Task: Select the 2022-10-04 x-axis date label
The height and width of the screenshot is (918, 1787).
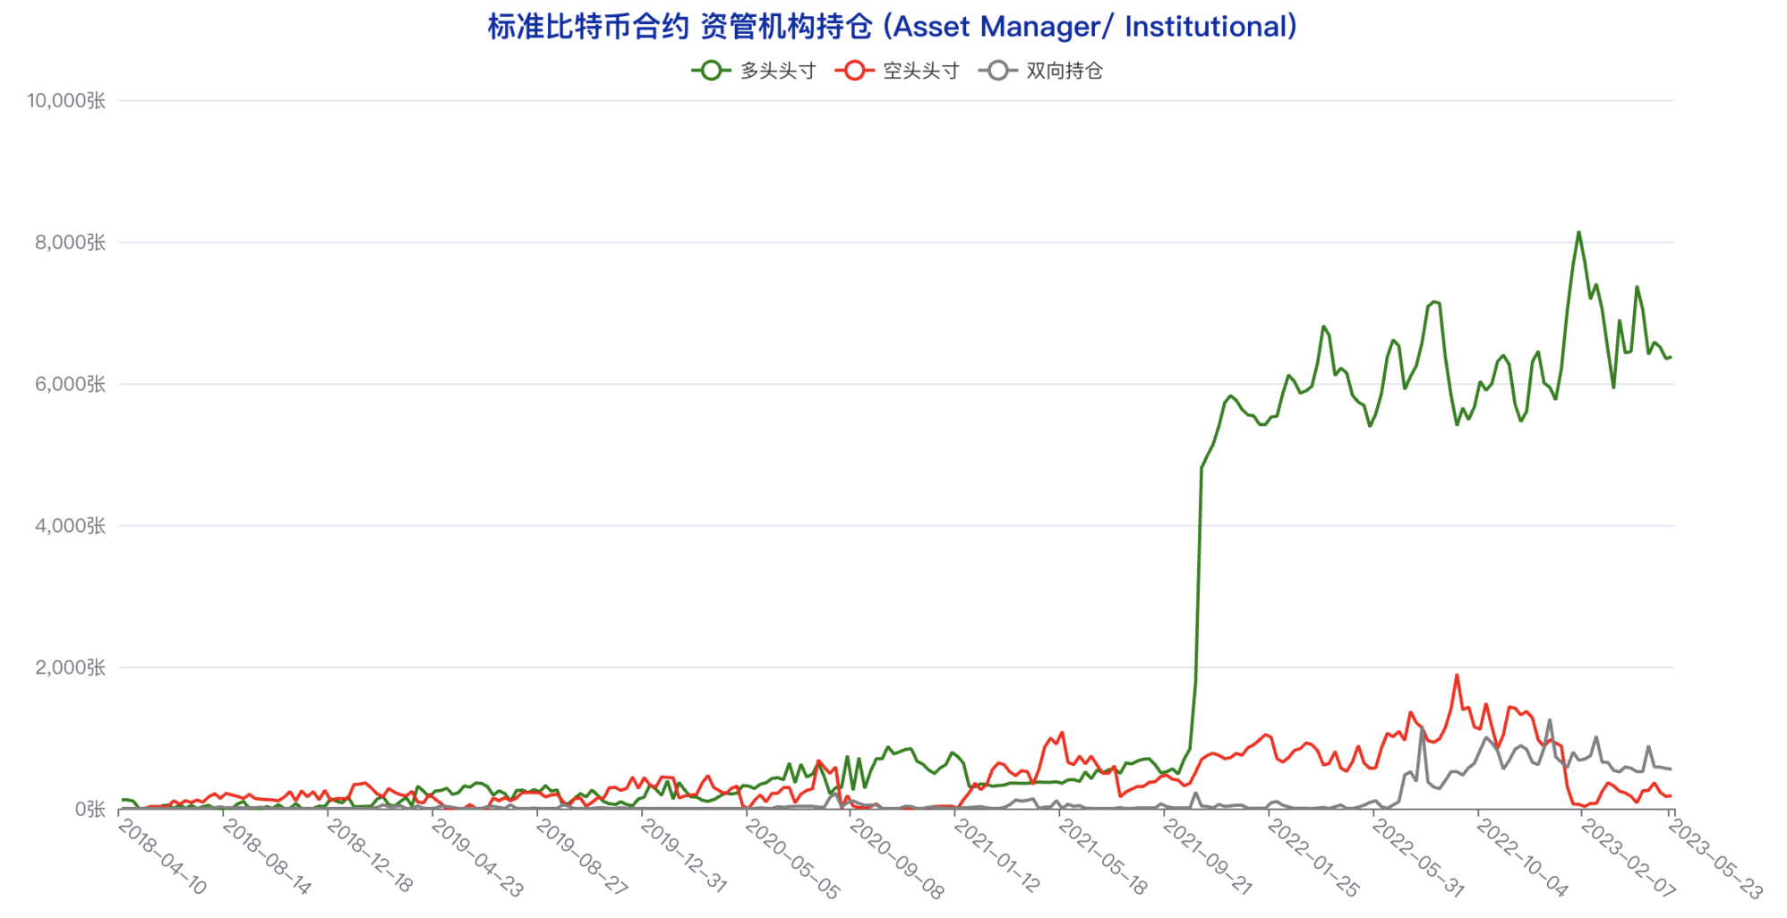Action: pos(1522,859)
